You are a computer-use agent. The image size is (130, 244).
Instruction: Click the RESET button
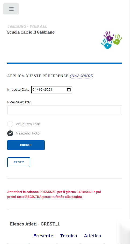[x=19, y=162]
